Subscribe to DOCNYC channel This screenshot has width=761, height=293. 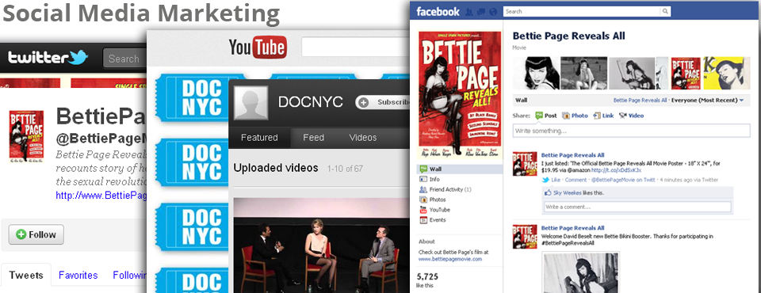tap(384, 102)
